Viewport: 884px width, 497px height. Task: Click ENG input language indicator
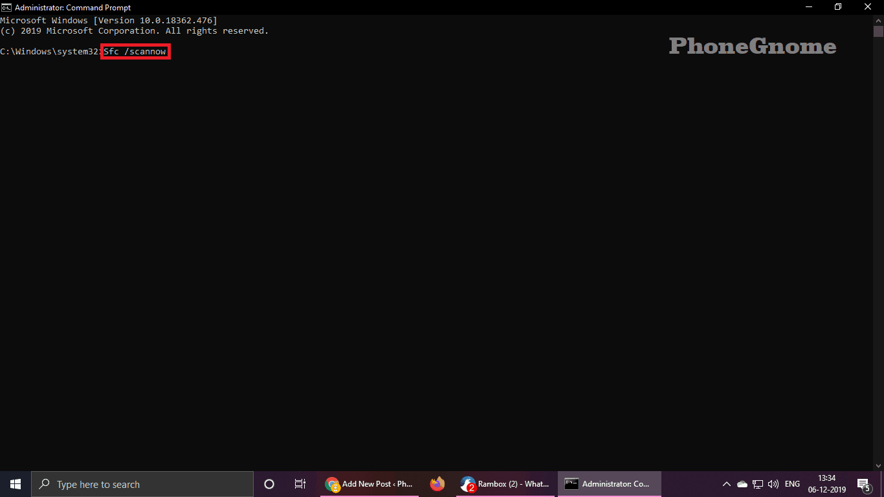pos(792,484)
